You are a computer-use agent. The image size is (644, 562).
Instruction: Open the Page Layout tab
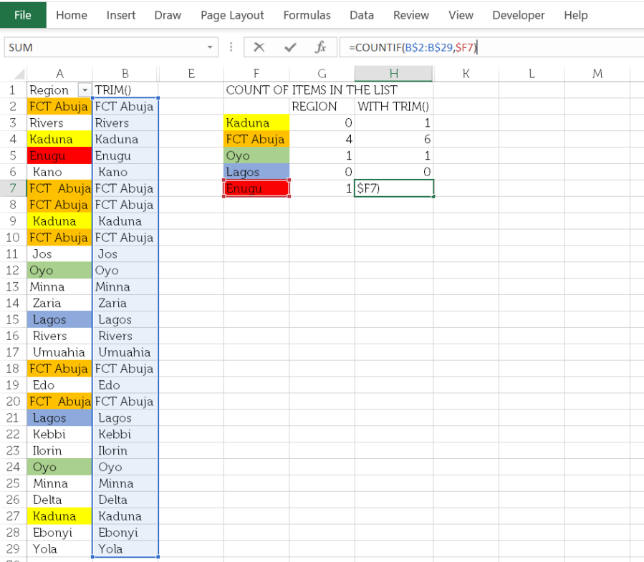click(x=232, y=15)
